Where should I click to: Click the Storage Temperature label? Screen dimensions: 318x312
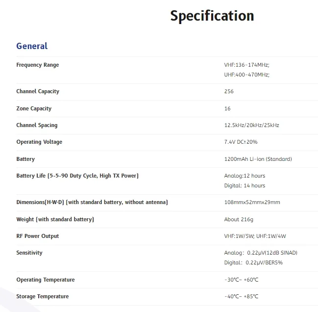click(x=43, y=296)
